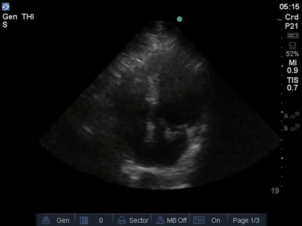Check the battery status icon

(293, 36)
